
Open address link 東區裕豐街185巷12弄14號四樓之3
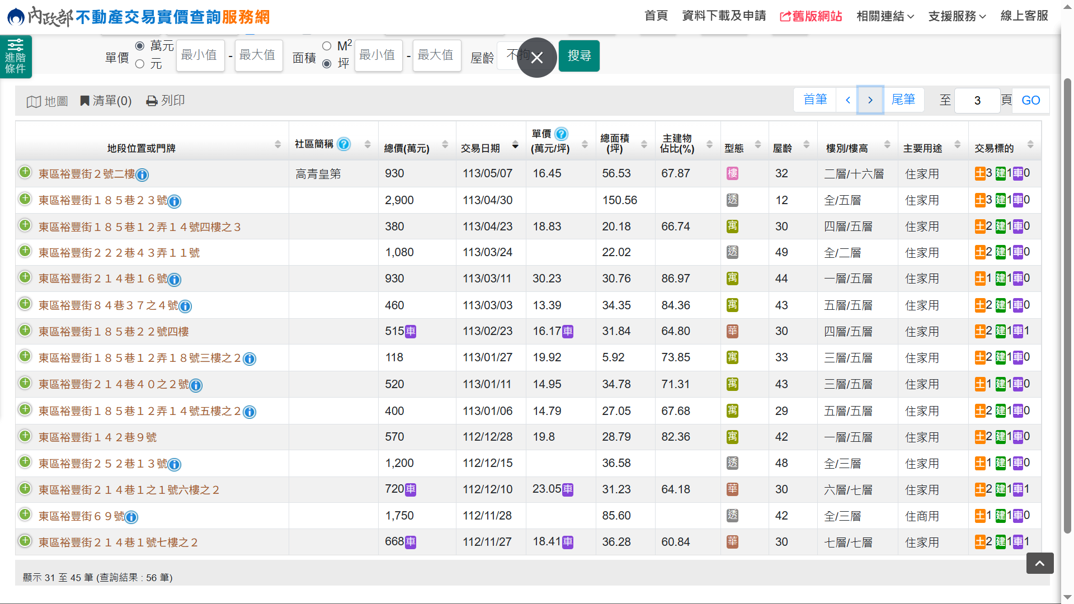(x=140, y=227)
